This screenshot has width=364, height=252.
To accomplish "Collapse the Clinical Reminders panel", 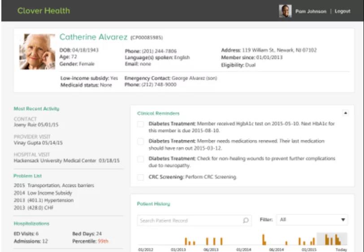I will coord(345,113).
